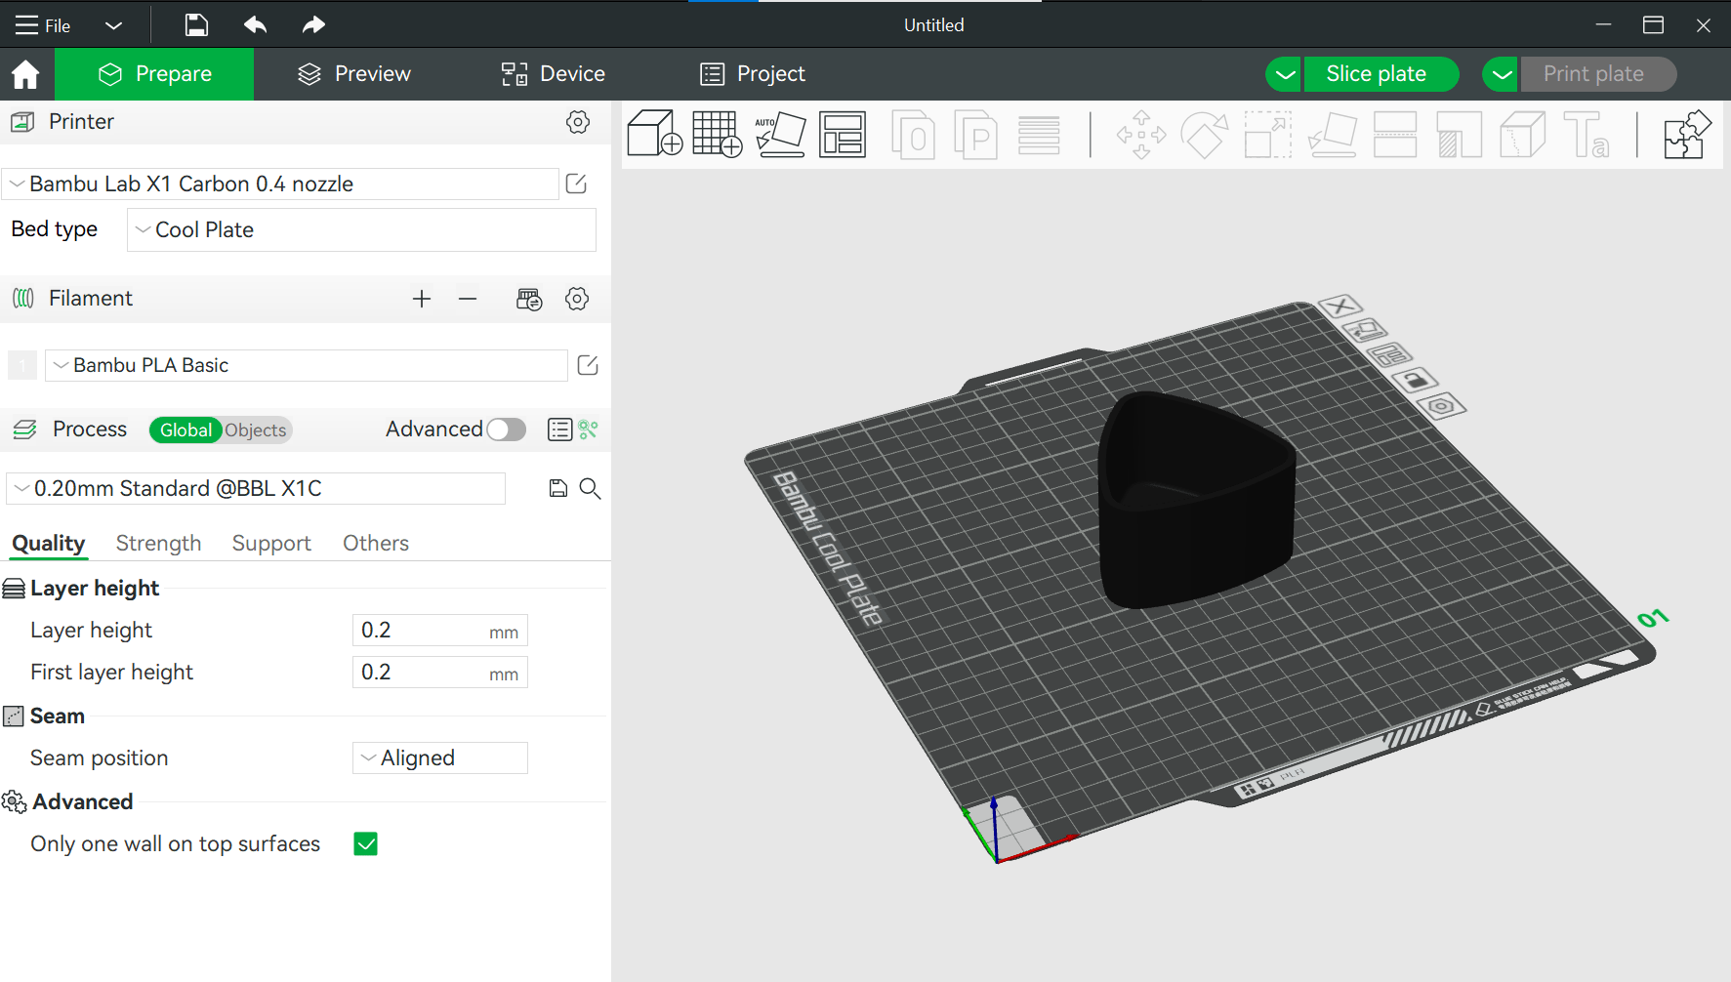This screenshot has height=982, width=1731.
Task: Open the Slice plate options arrow
Action: pyautogui.click(x=1285, y=74)
